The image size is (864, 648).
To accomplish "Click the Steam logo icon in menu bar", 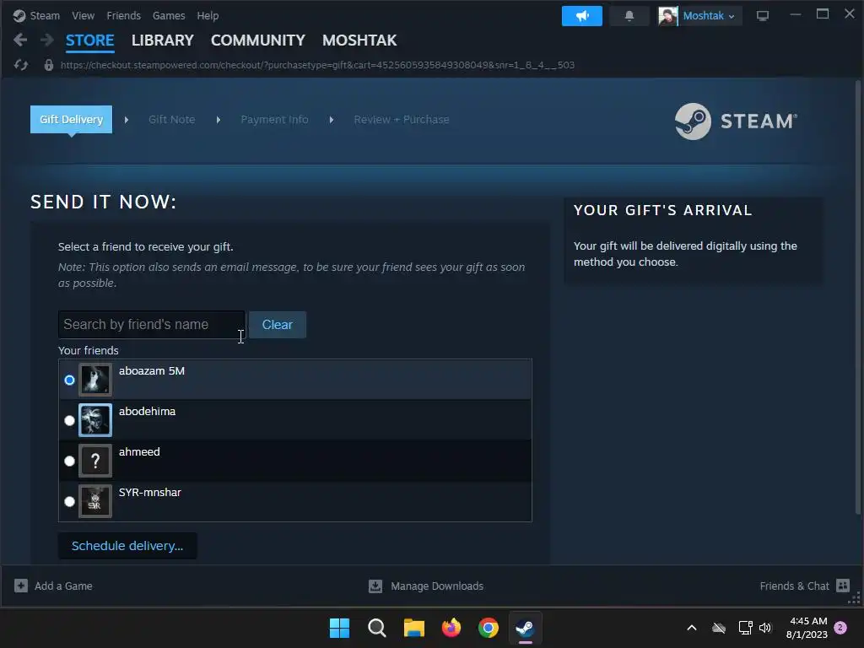I will [19, 16].
